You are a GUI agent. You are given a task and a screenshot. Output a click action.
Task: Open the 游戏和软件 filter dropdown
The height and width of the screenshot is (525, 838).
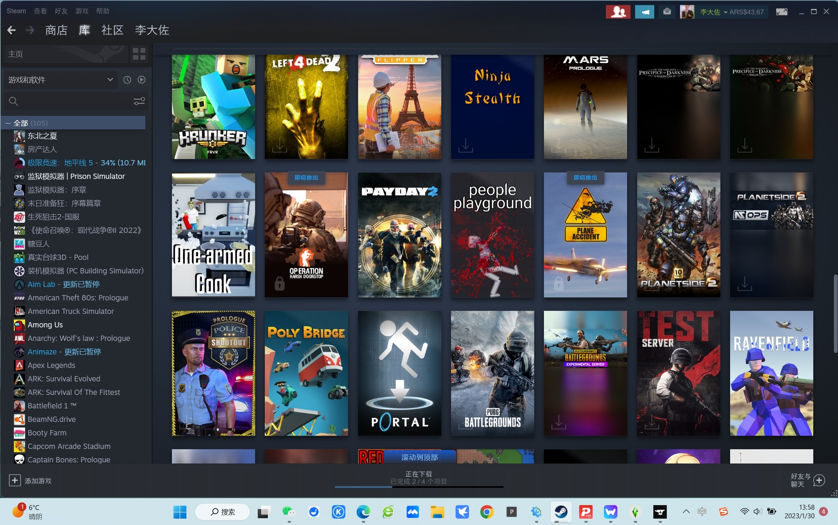pyautogui.click(x=61, y=80)
